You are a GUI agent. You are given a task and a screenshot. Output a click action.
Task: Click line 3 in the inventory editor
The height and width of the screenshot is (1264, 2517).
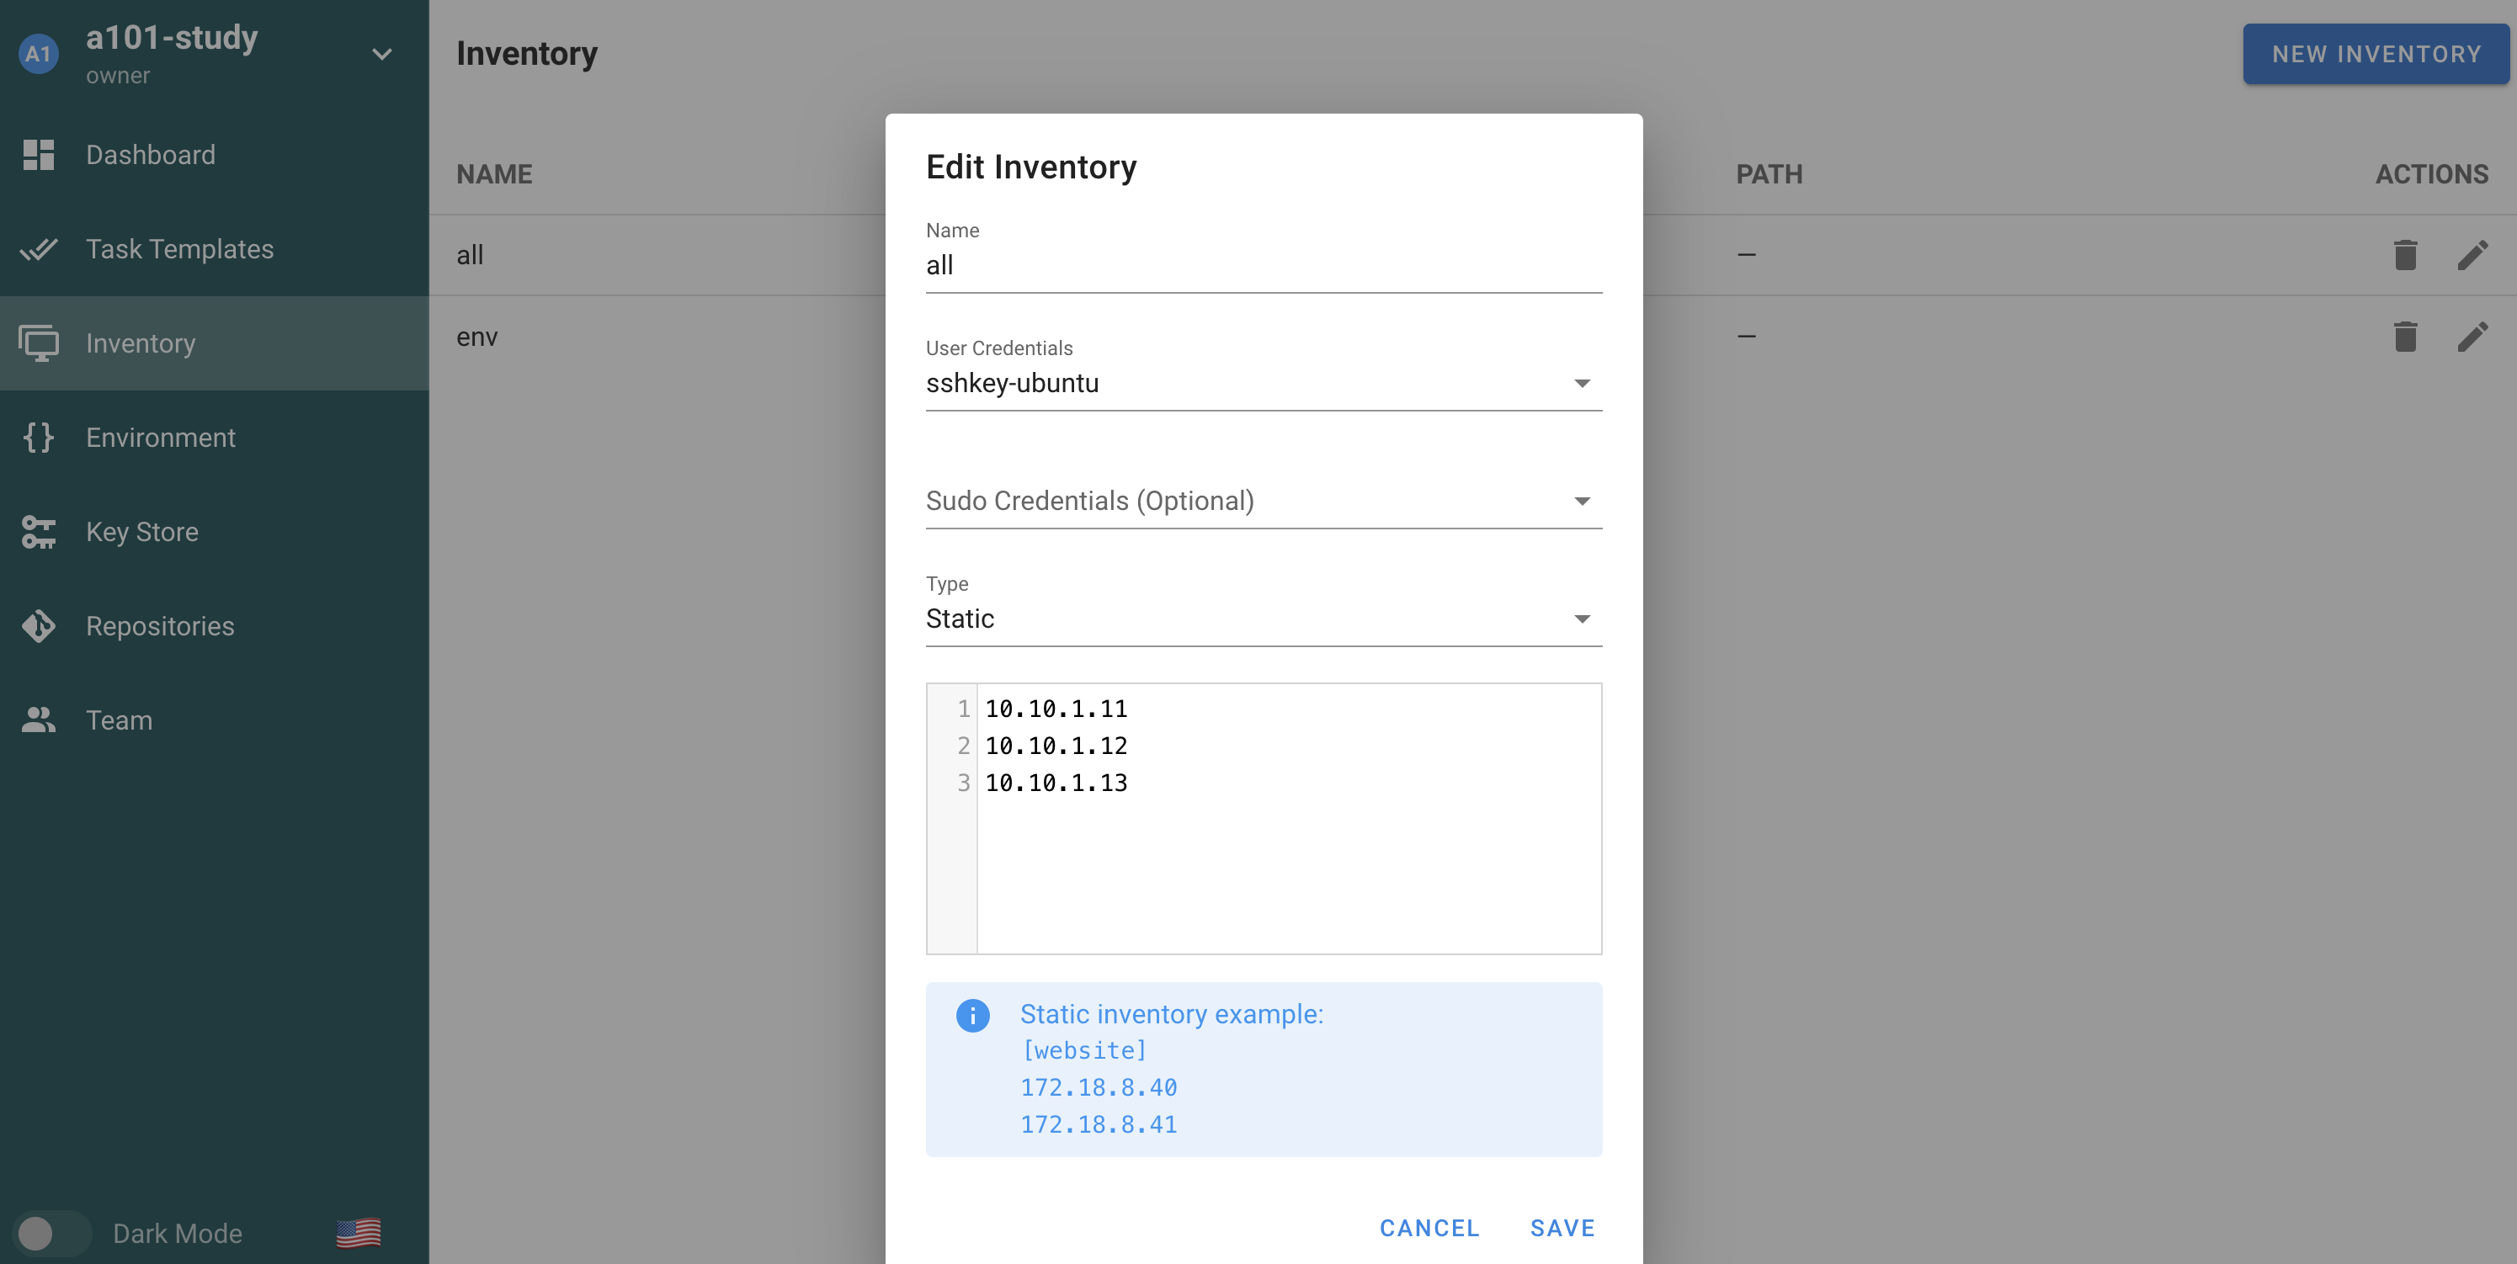point(1056,783)
